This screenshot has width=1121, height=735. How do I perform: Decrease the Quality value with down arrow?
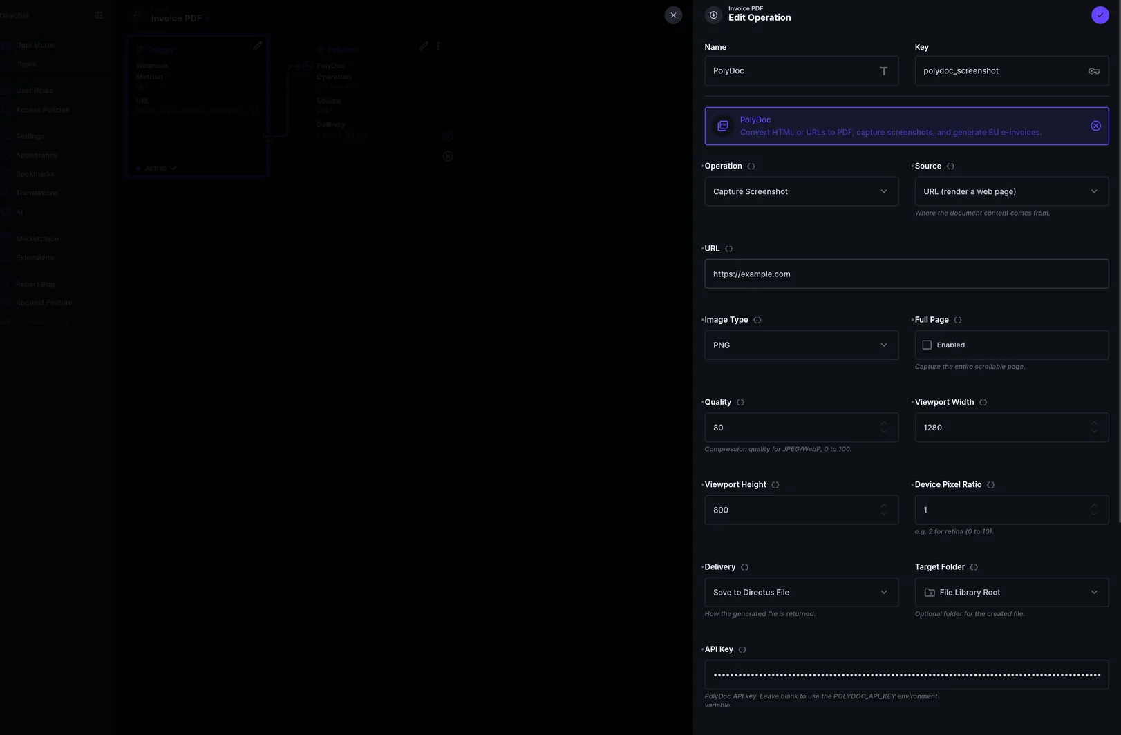click(883, 432)
